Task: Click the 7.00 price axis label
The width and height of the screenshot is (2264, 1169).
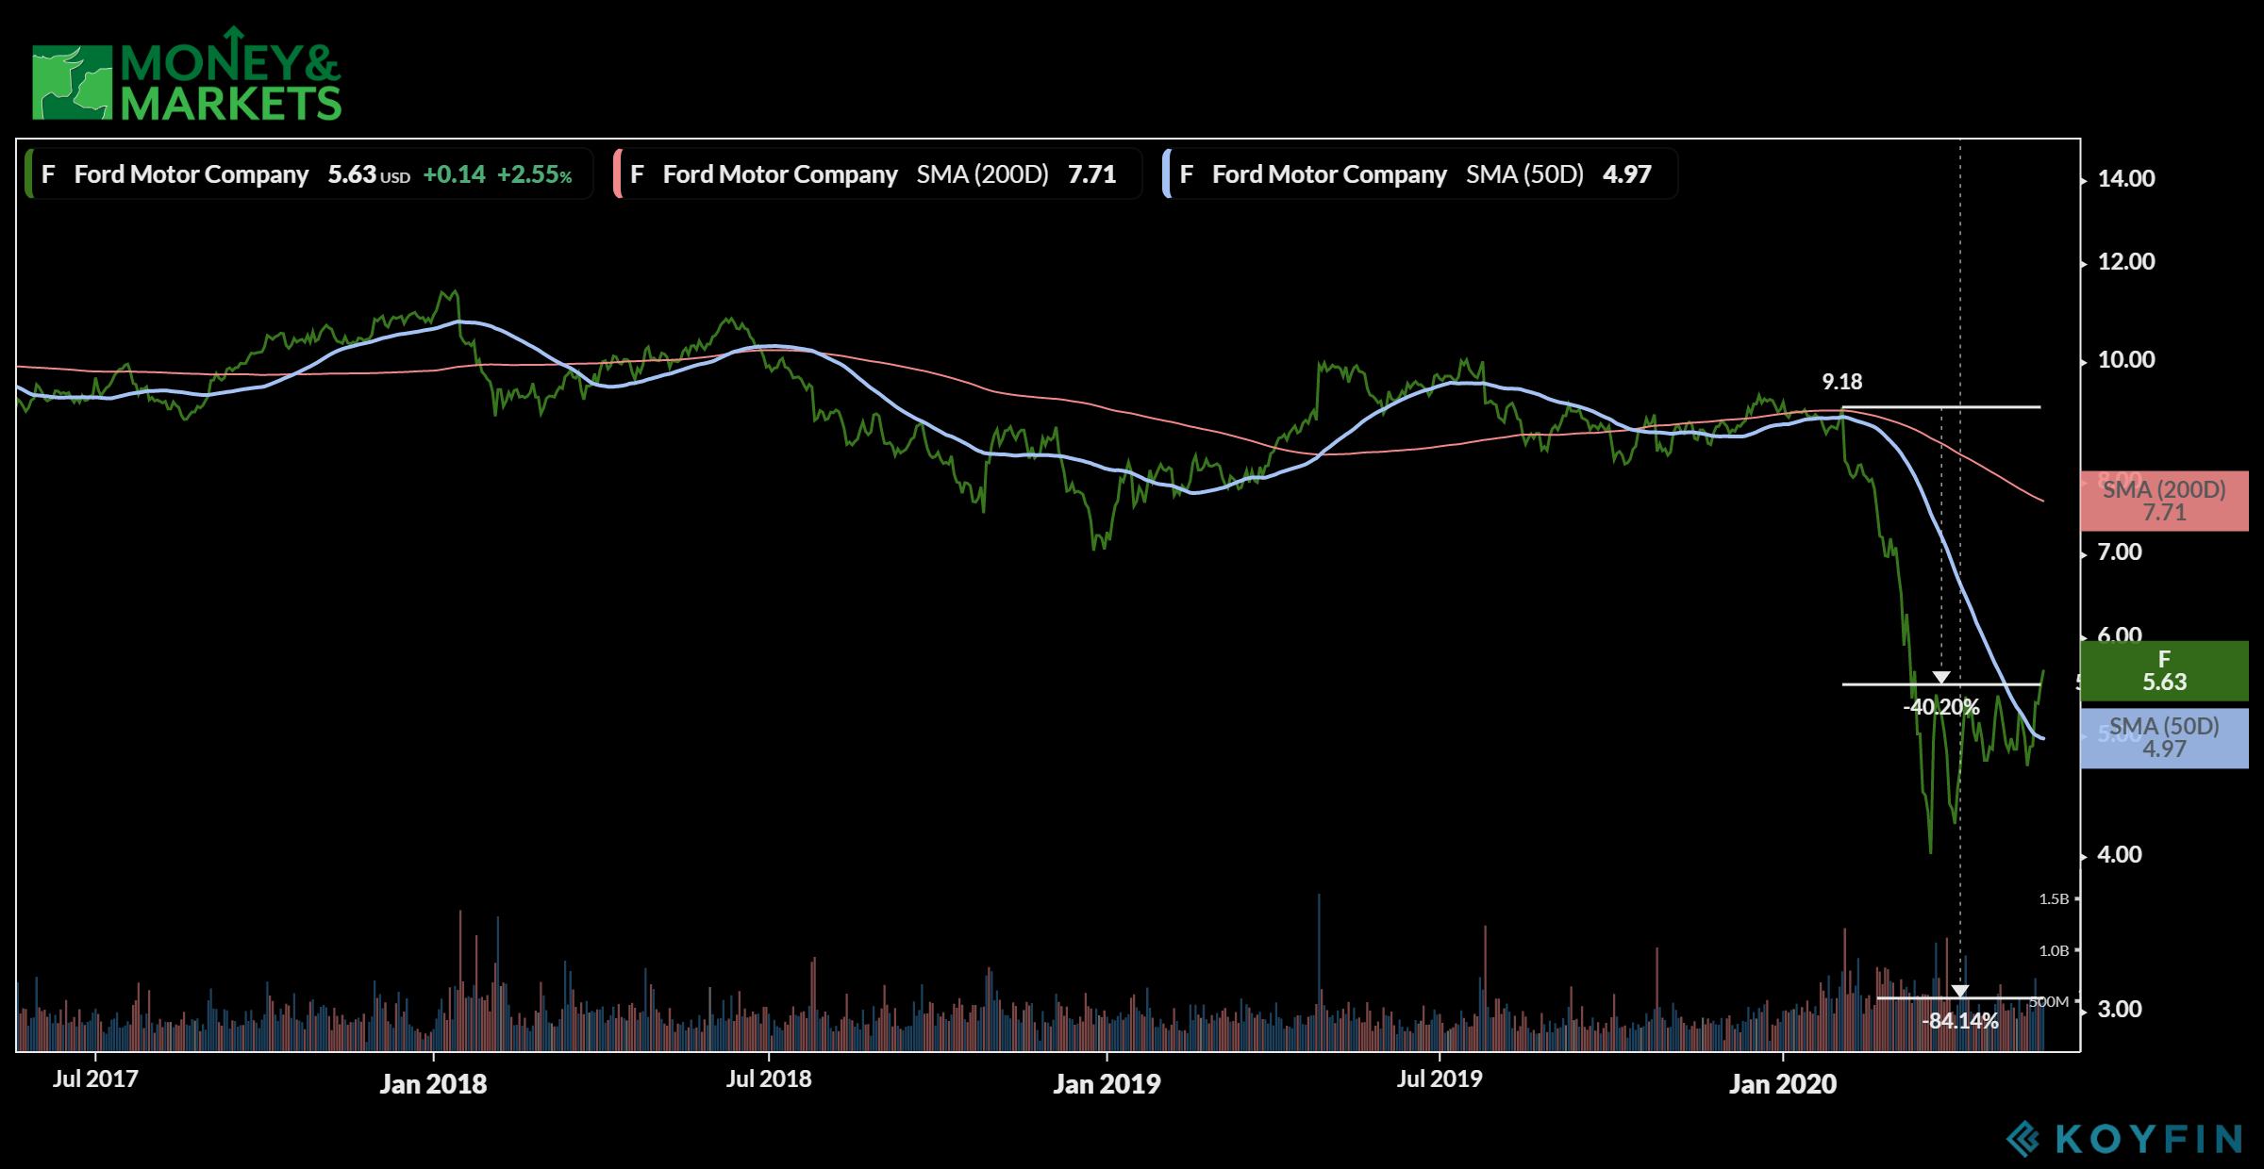Action: 2120,552
